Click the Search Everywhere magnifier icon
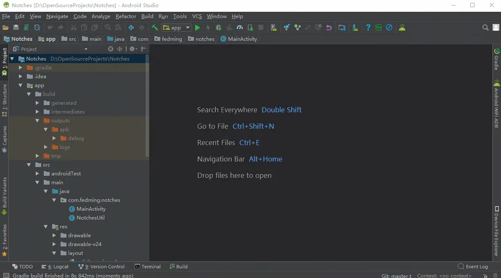The image size is (501, 278). [485, 28]
